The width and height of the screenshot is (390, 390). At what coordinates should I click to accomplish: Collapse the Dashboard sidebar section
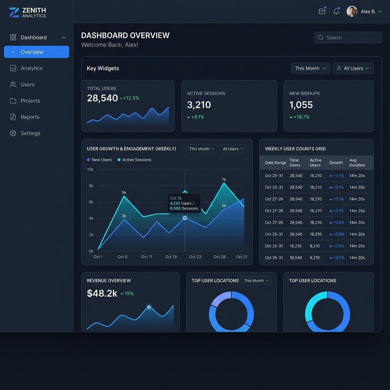64,38
